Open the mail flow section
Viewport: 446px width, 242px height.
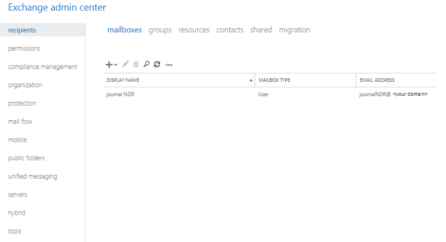(x=20, y=121)
